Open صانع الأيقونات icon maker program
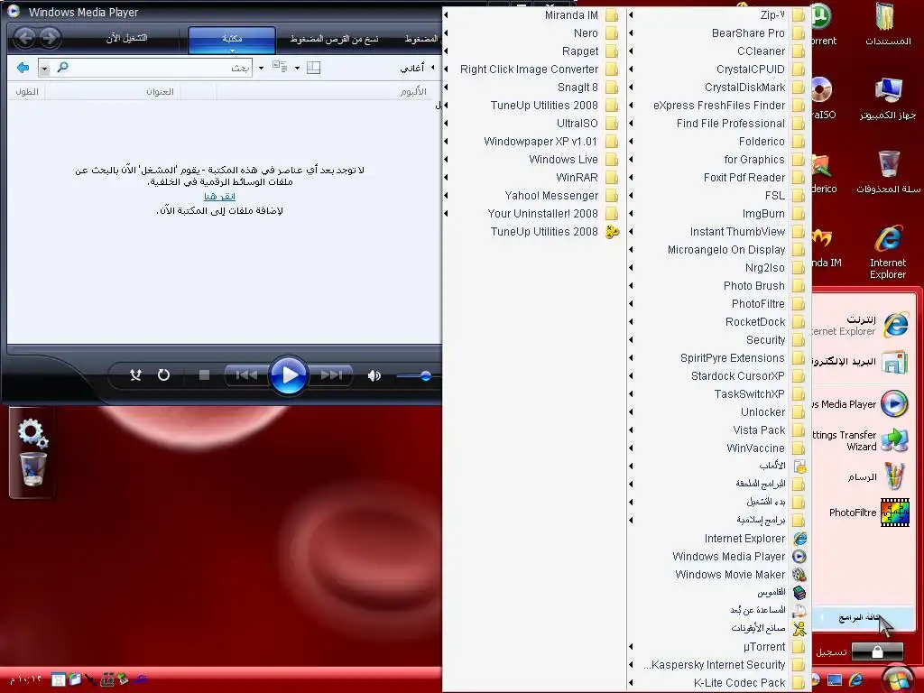924x693 pixels. coord(717,628)
